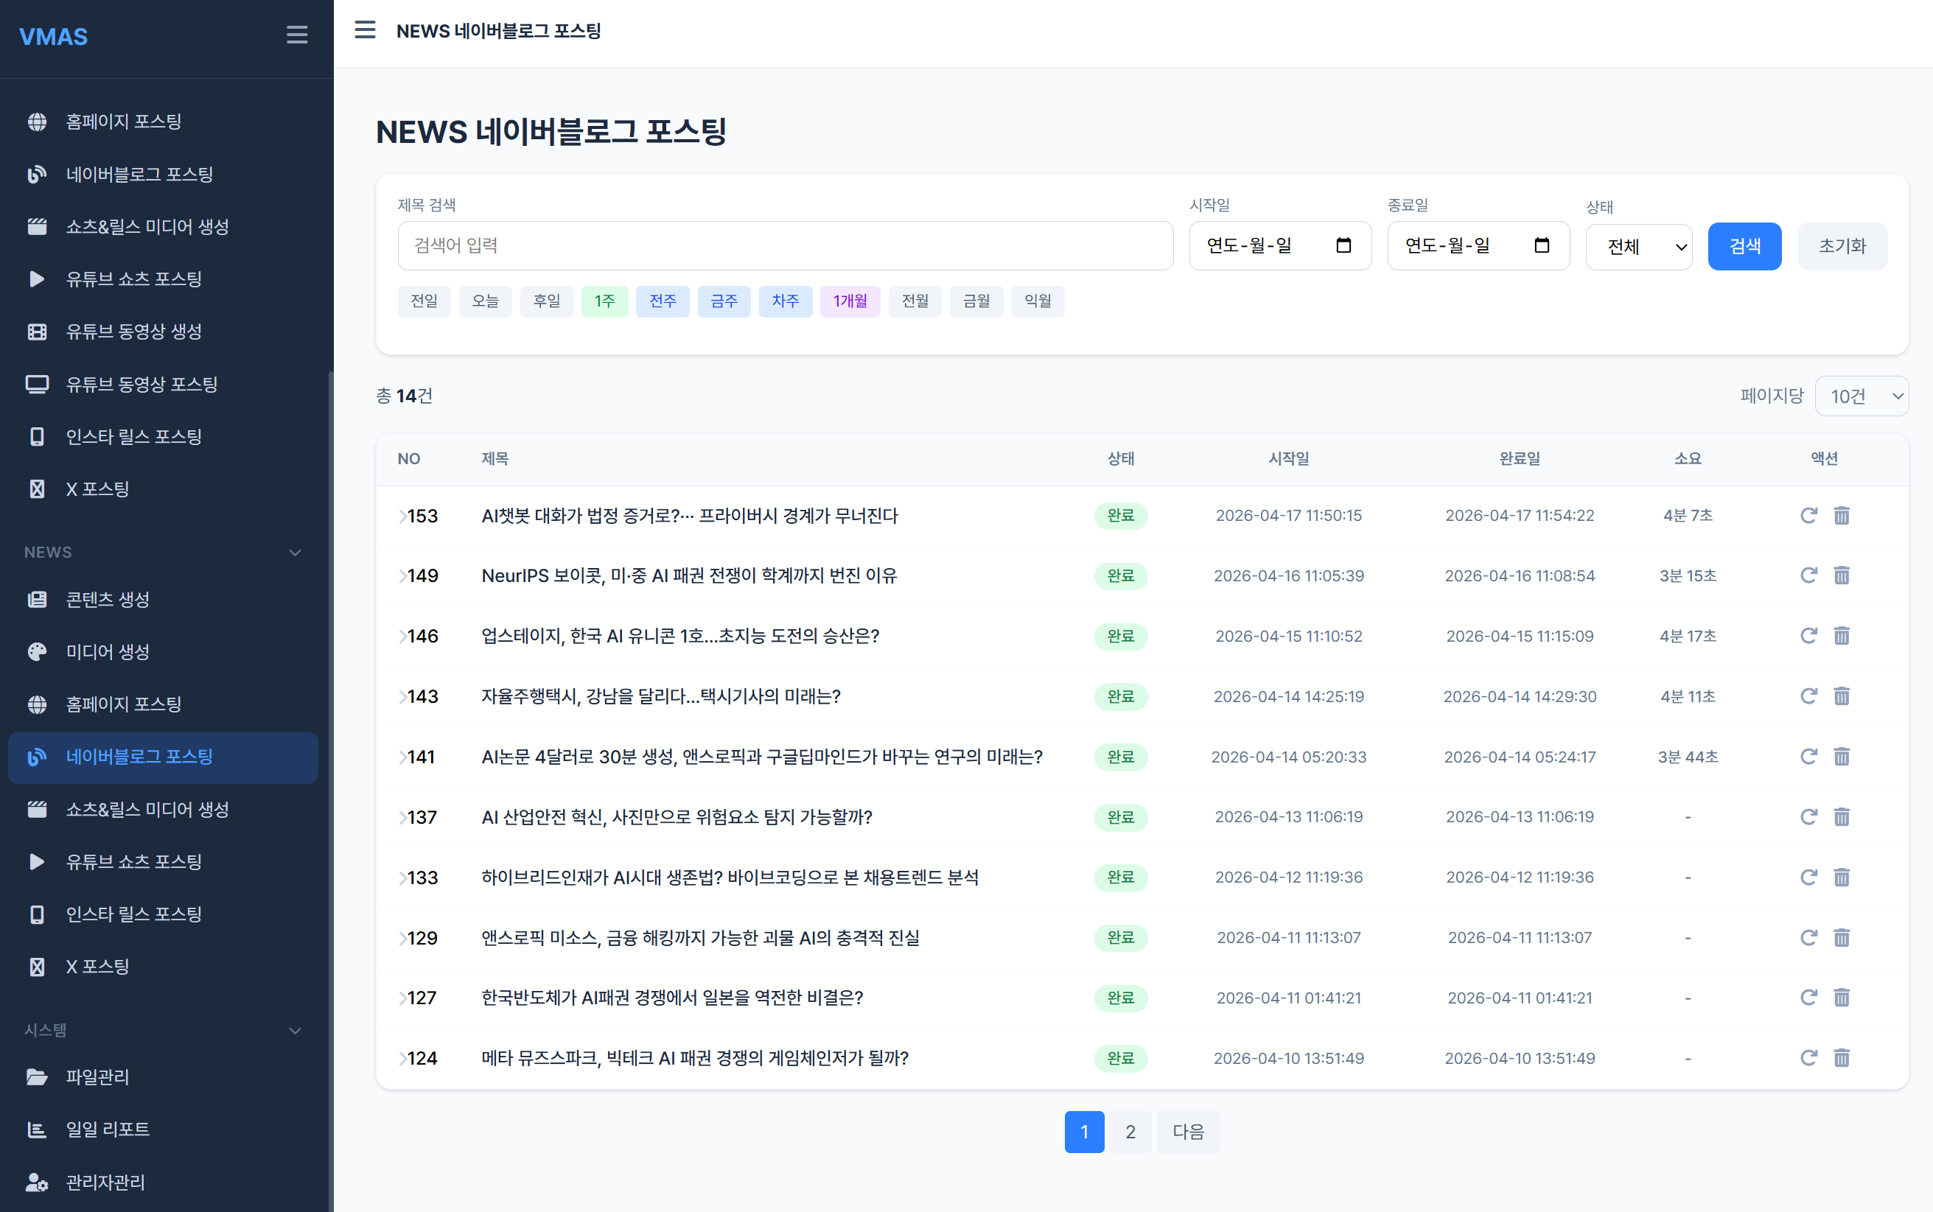Collapse the 시스템 sidebar section

pyautogui.click(x=295, y=1031)
